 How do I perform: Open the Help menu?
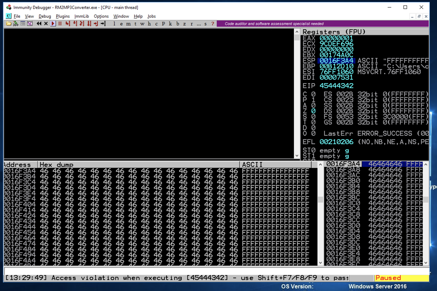pos(138,16)
